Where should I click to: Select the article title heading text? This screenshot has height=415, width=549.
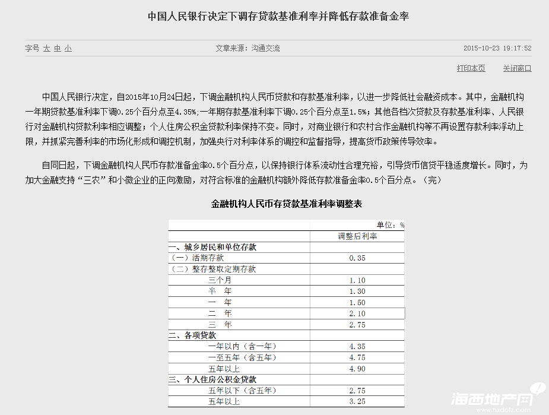pyautogui.click(x=278, y=16)
